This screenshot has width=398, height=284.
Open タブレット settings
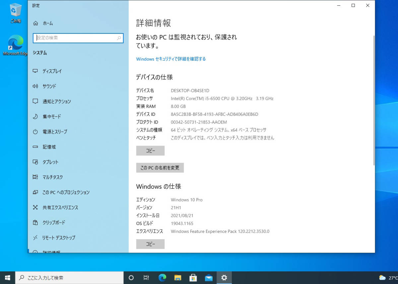[50, 162]
